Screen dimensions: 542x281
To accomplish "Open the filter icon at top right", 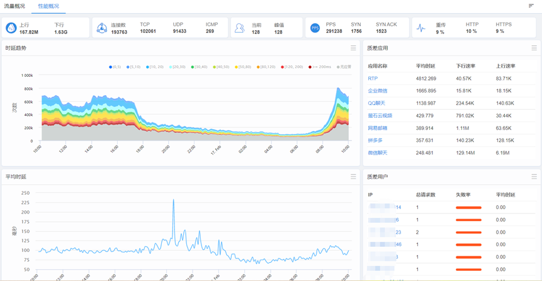I will point(531,6).
